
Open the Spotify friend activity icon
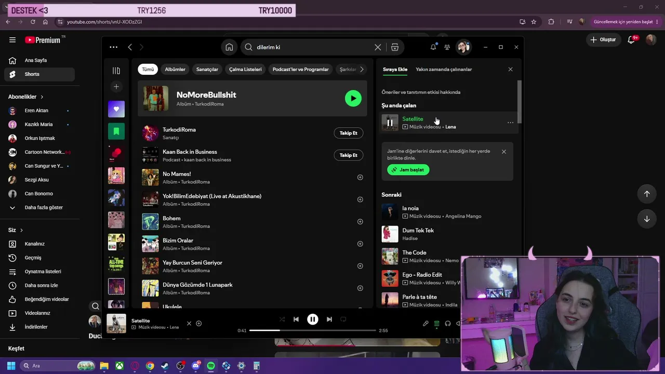point(447,47)
